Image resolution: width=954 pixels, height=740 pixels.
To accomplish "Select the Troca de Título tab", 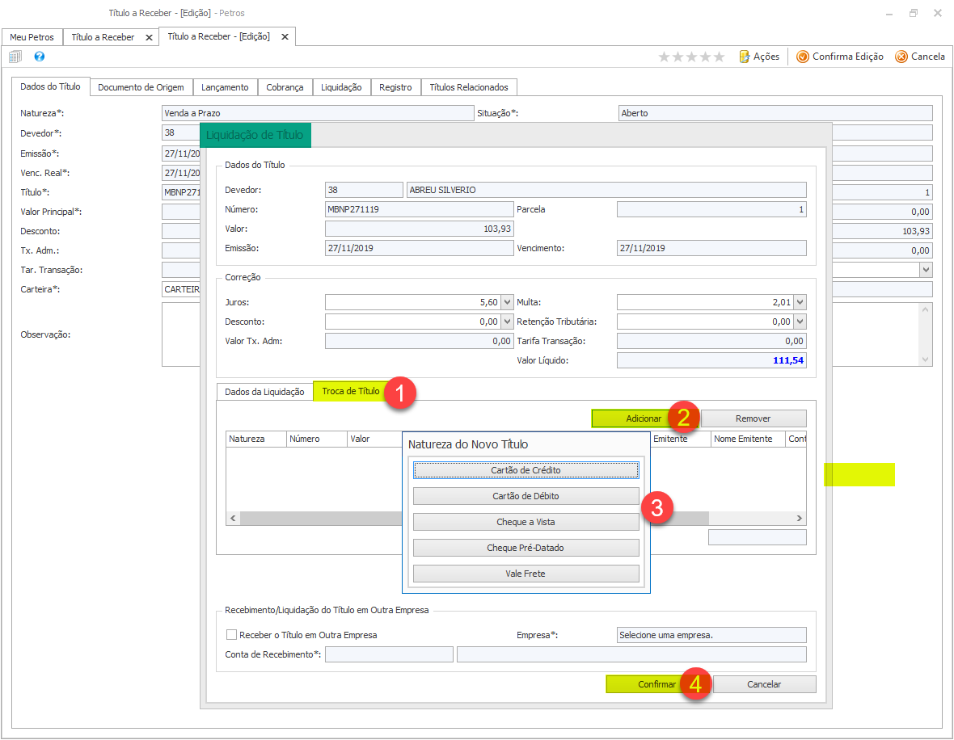I will 351,391.
